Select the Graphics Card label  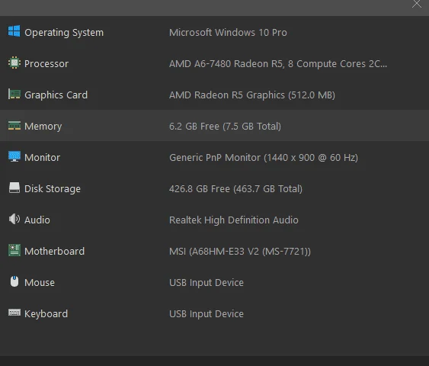pyautogui.click(x=56, y=95)
